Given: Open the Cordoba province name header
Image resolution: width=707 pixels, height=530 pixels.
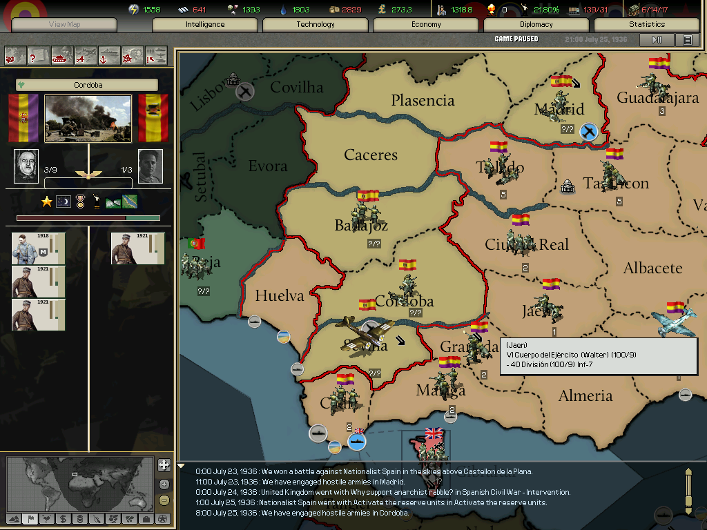Looking at the screenshot, I should [88, 85].
